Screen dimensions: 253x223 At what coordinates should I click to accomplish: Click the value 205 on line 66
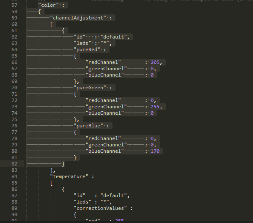(155, 62)
